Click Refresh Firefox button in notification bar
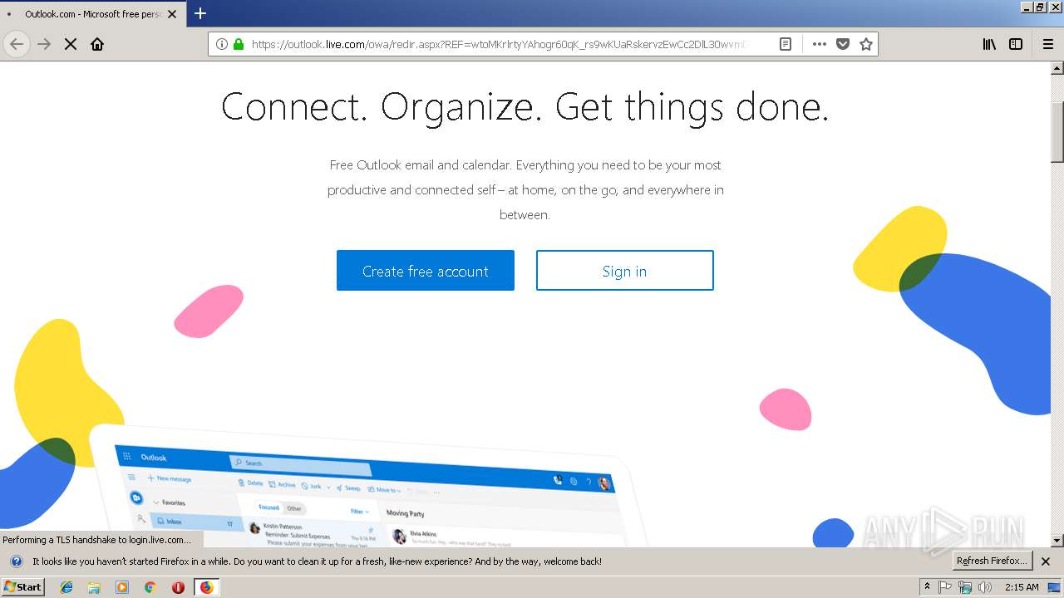 [993, 561]
